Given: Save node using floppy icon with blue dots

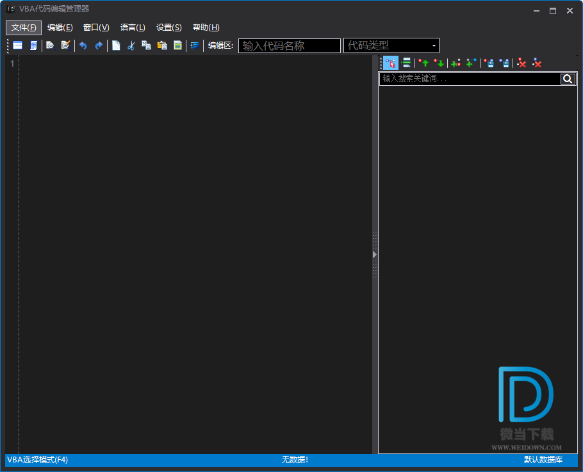Looking at the screenshot, I should (505, 63).
